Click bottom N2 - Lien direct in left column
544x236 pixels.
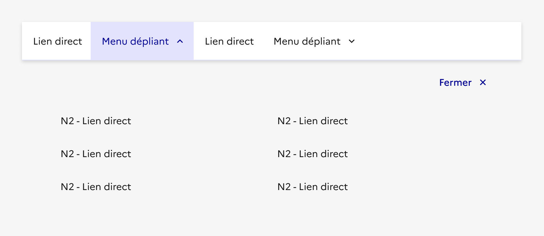(96, 187)
